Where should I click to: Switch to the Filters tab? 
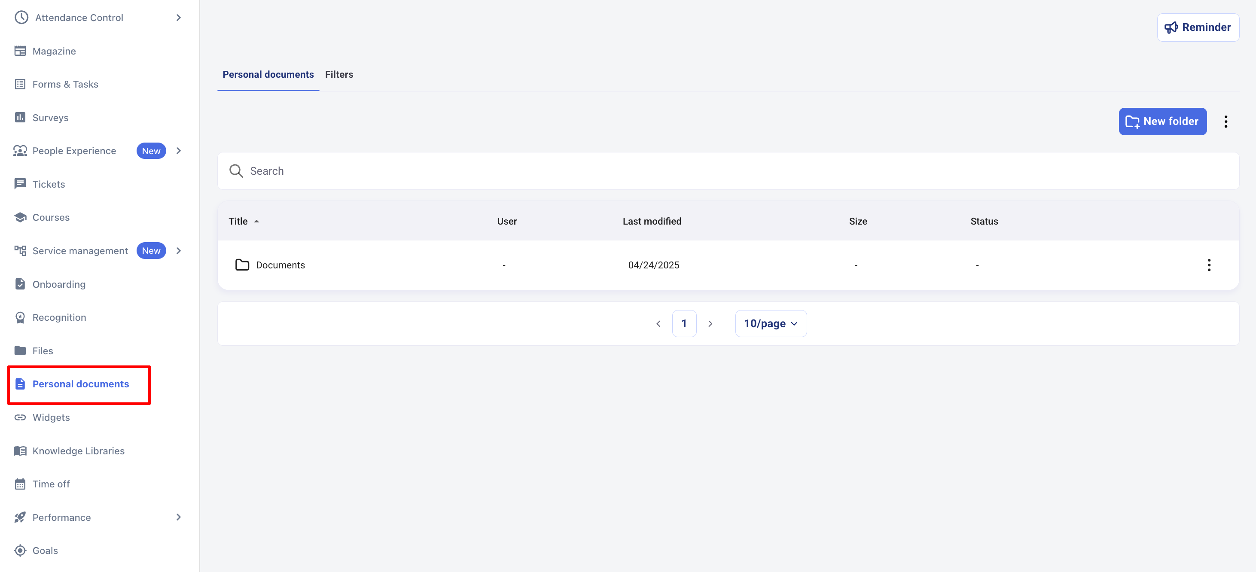pyautogui.click(x=339, y=75)
